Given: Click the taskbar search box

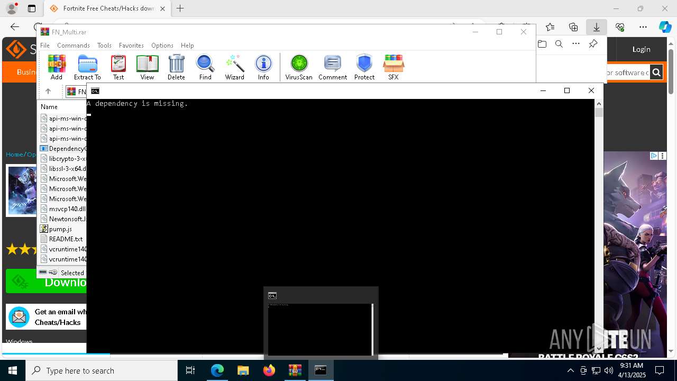Looking at the screenshot, I should coord(102,370).
